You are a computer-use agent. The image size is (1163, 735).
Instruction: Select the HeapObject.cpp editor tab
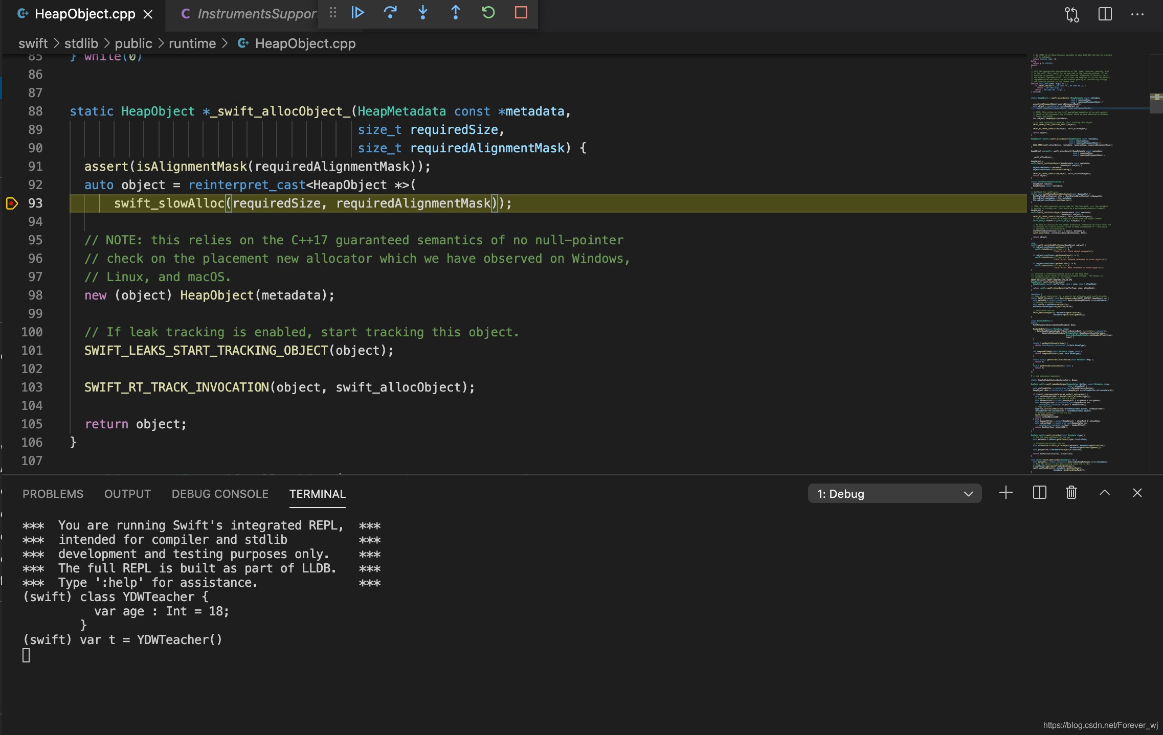click(84, 14)
